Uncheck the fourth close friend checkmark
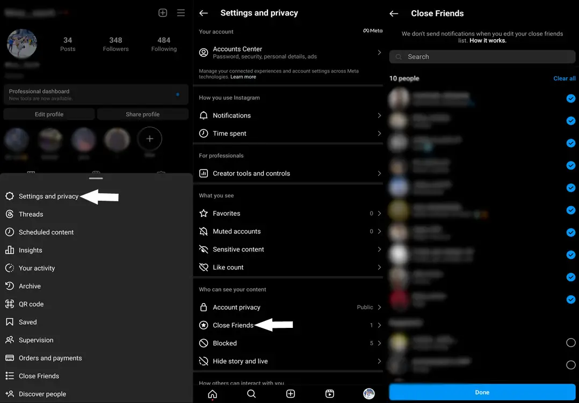 pos(571,165)
